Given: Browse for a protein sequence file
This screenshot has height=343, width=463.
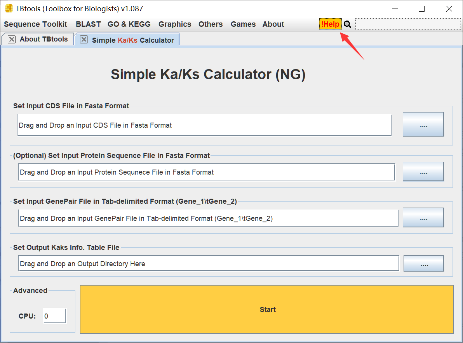Looking at the screenshot, I should 423,171.
